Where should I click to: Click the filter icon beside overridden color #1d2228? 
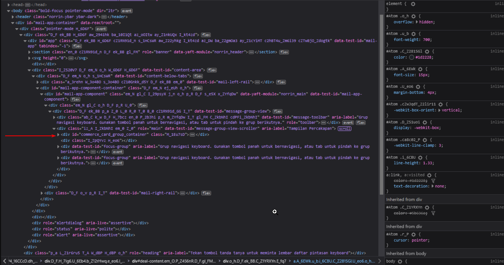[433, 181]
